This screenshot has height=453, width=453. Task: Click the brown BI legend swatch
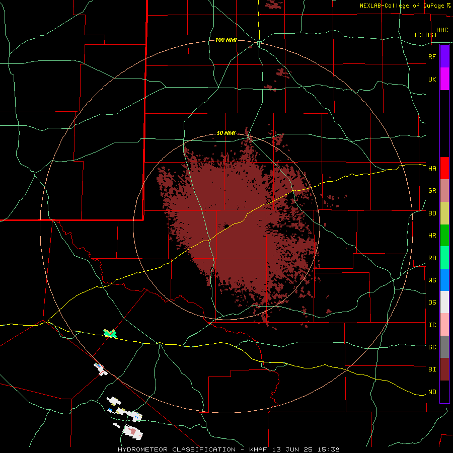click(x=444, y=369)
